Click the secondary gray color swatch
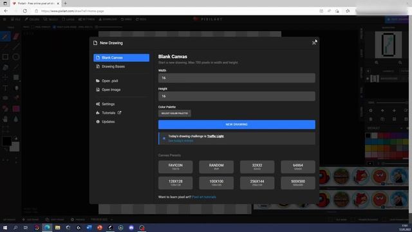The width and height of the screenshot is (412, 232). click(x=15, y=147)
